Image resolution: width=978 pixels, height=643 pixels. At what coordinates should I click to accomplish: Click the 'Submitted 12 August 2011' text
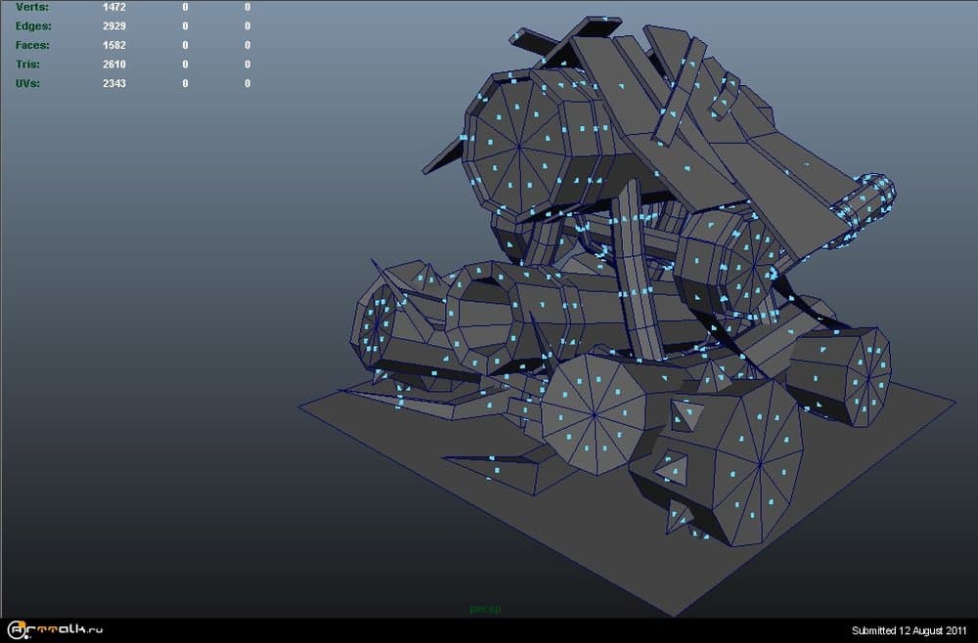[909, 630]
